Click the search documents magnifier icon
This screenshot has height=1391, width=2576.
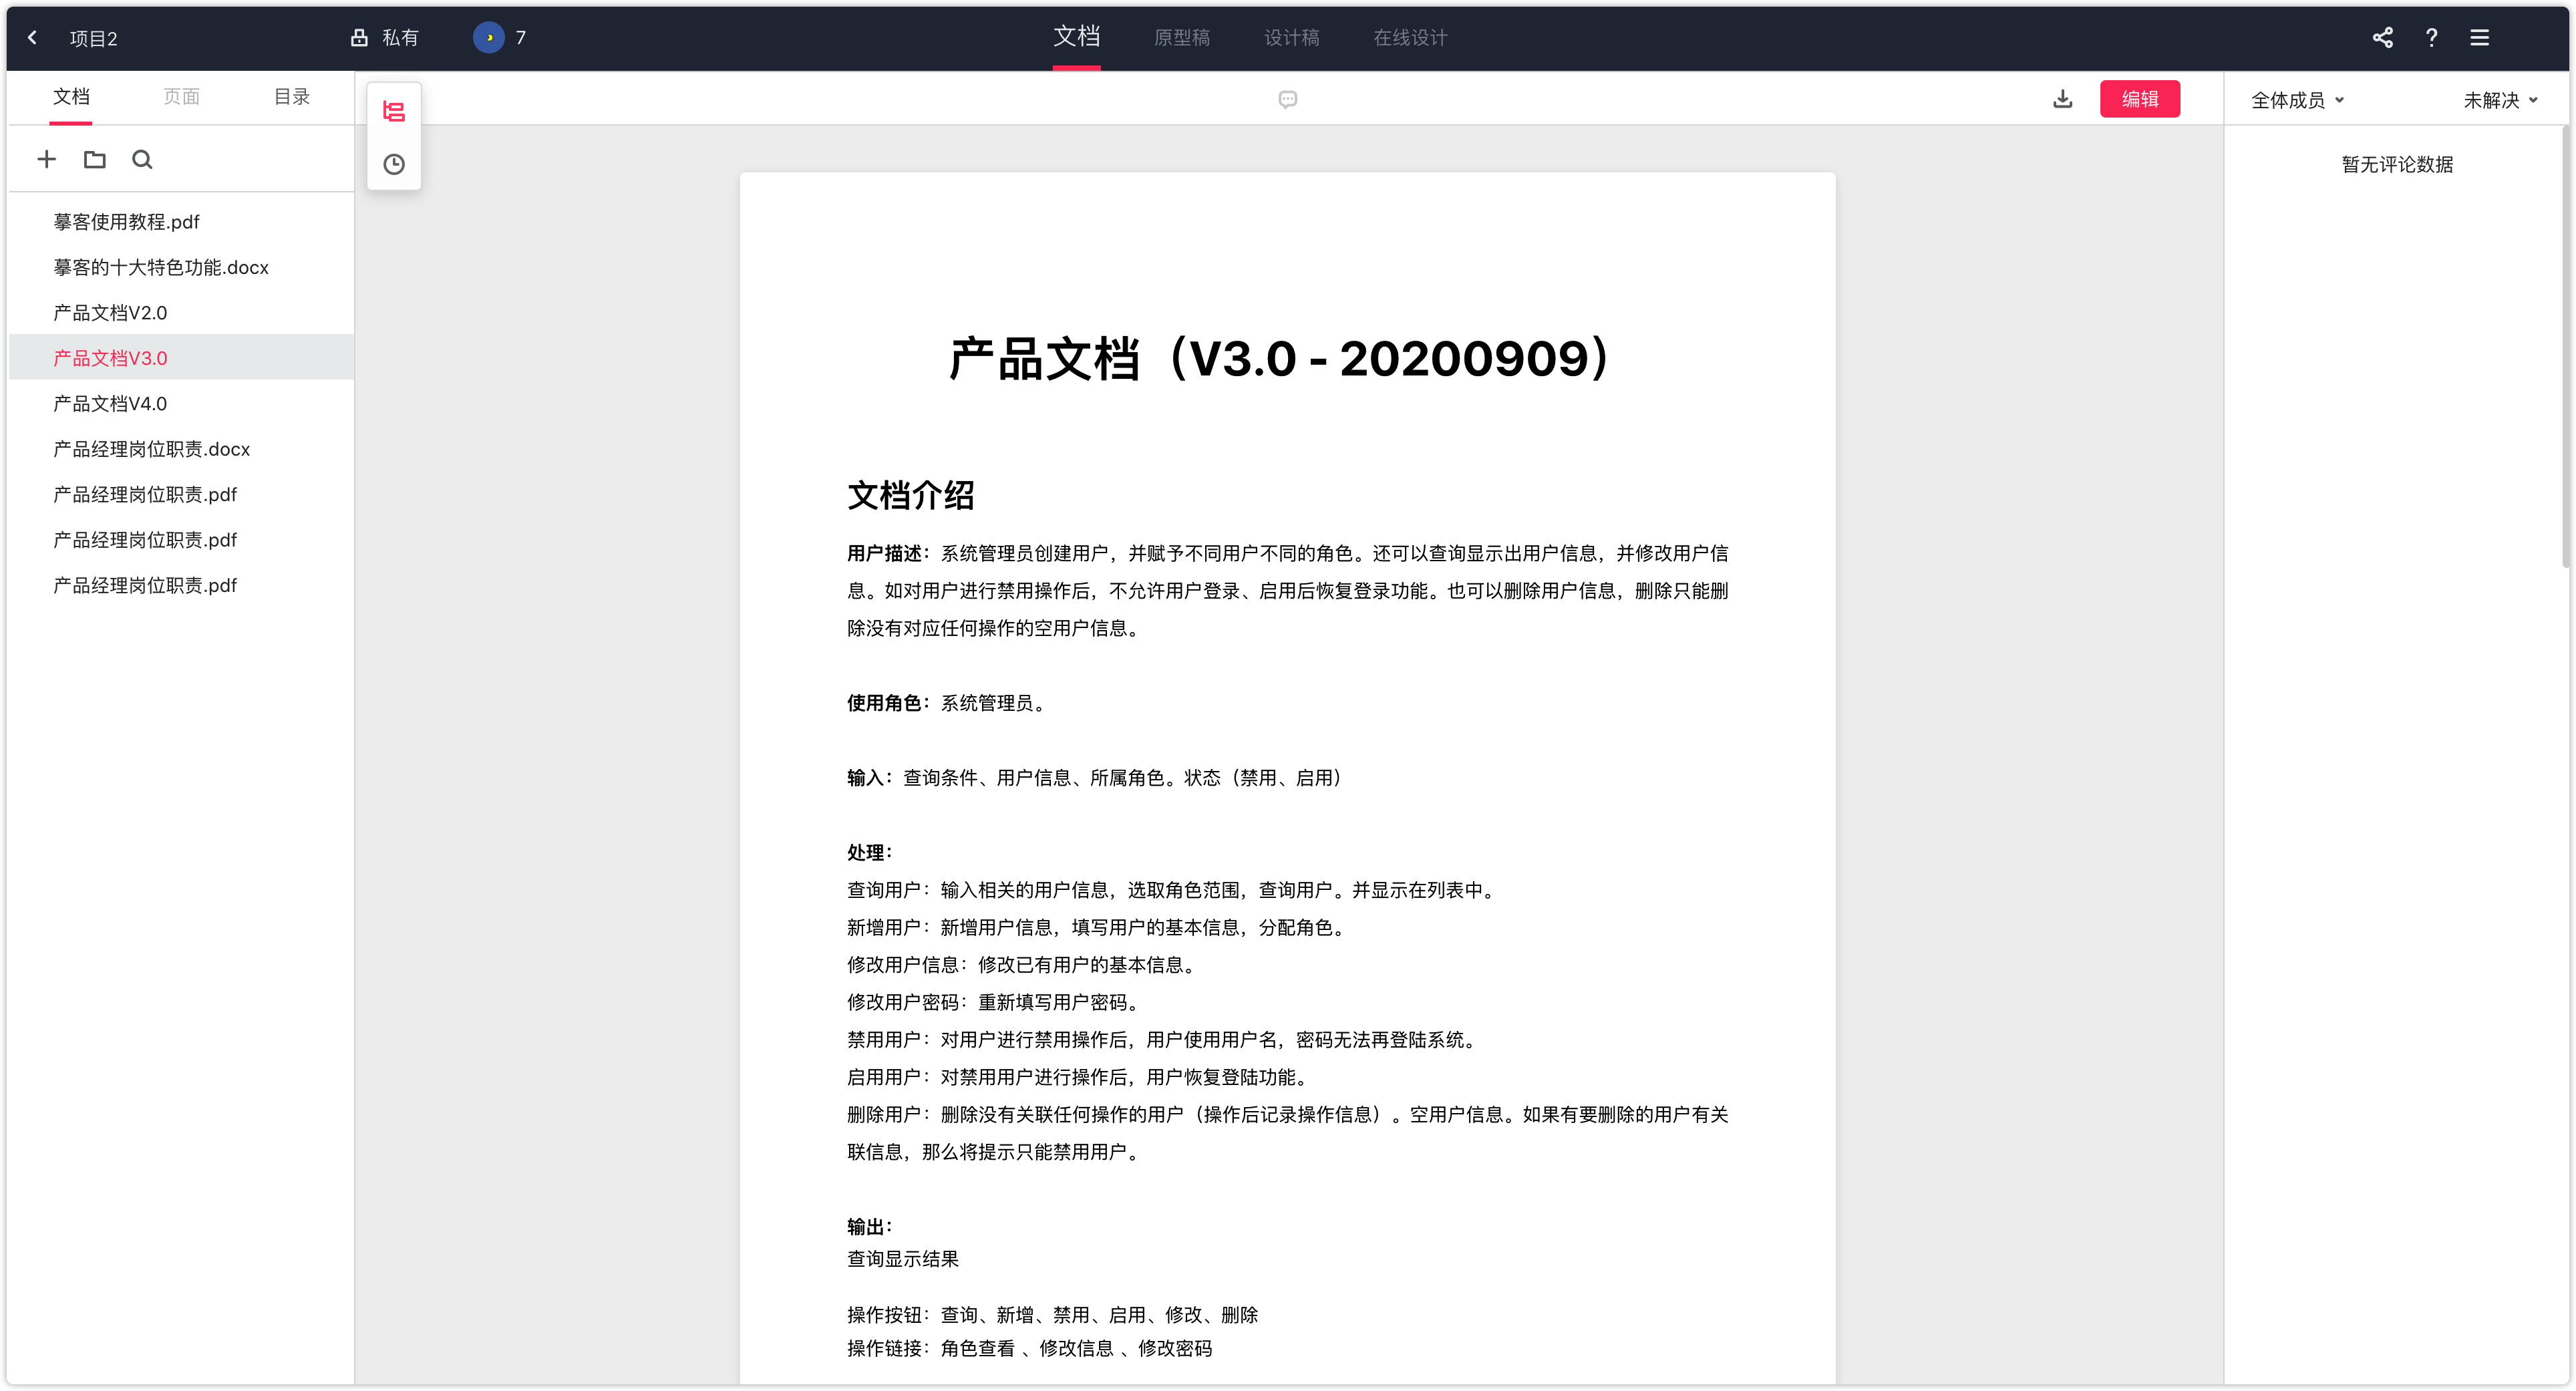[142, 159]
